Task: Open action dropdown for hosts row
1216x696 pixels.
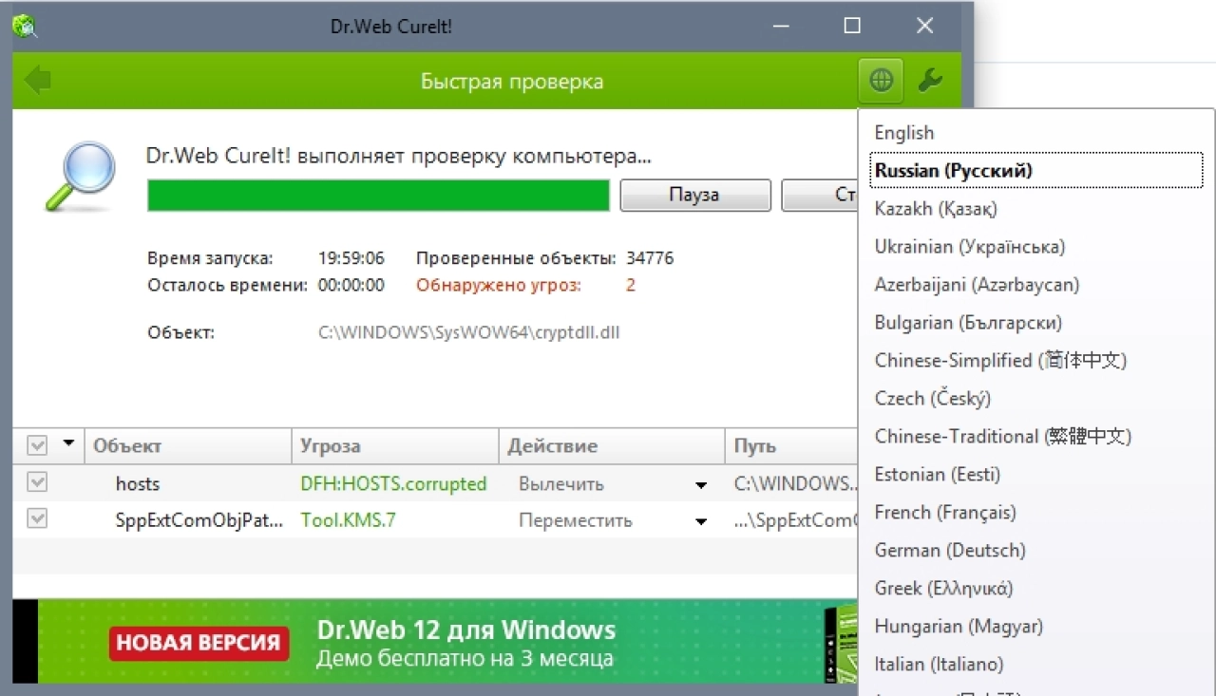Action: (701, 485)
